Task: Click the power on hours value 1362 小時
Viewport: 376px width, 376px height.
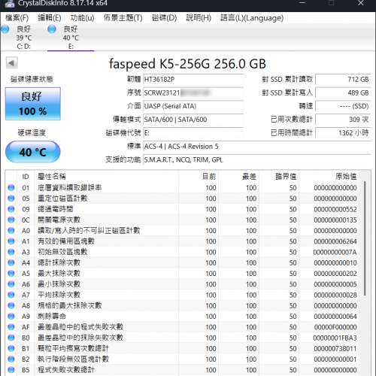Action: pyautogui.click(x=343, y=133)
